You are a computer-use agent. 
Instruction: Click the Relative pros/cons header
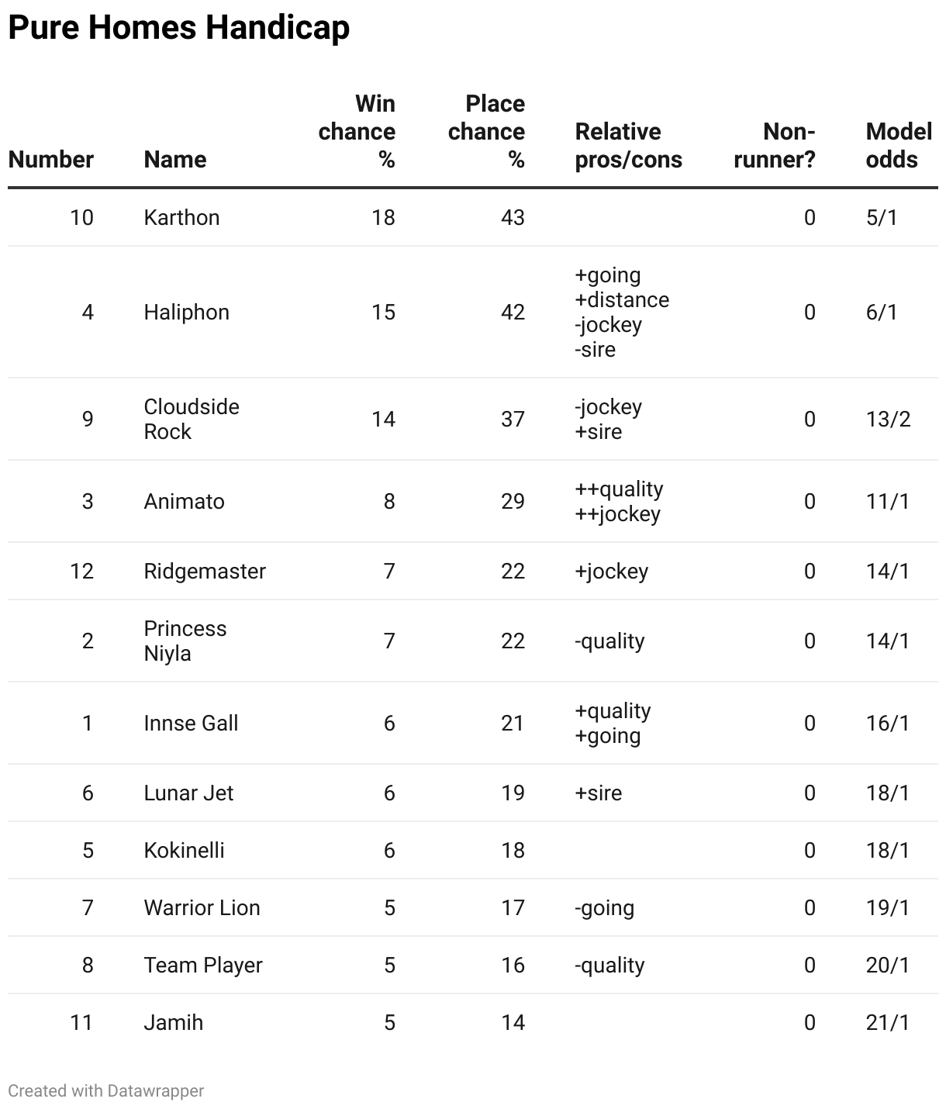click(628, 146)
